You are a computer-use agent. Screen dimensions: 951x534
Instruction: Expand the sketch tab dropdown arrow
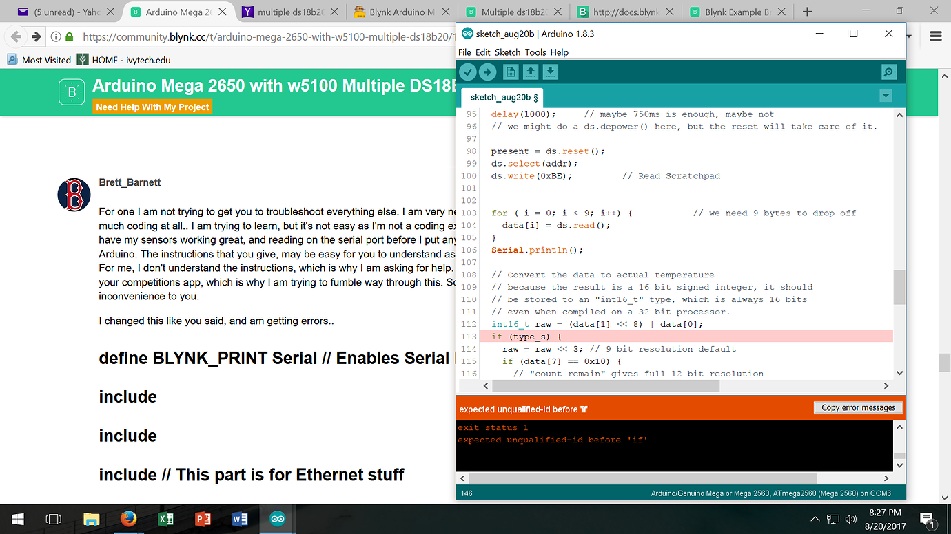pyautogui.click(x=886, y=96)
